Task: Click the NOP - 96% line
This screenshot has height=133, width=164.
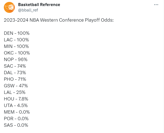Action: click(x=16, y=59)
